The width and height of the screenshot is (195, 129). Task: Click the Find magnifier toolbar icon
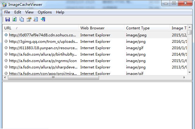point(36,19)
